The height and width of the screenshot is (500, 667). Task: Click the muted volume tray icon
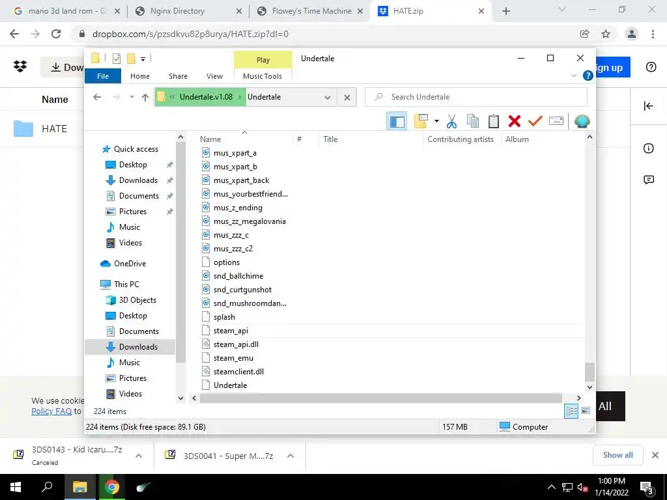point(582,488)
